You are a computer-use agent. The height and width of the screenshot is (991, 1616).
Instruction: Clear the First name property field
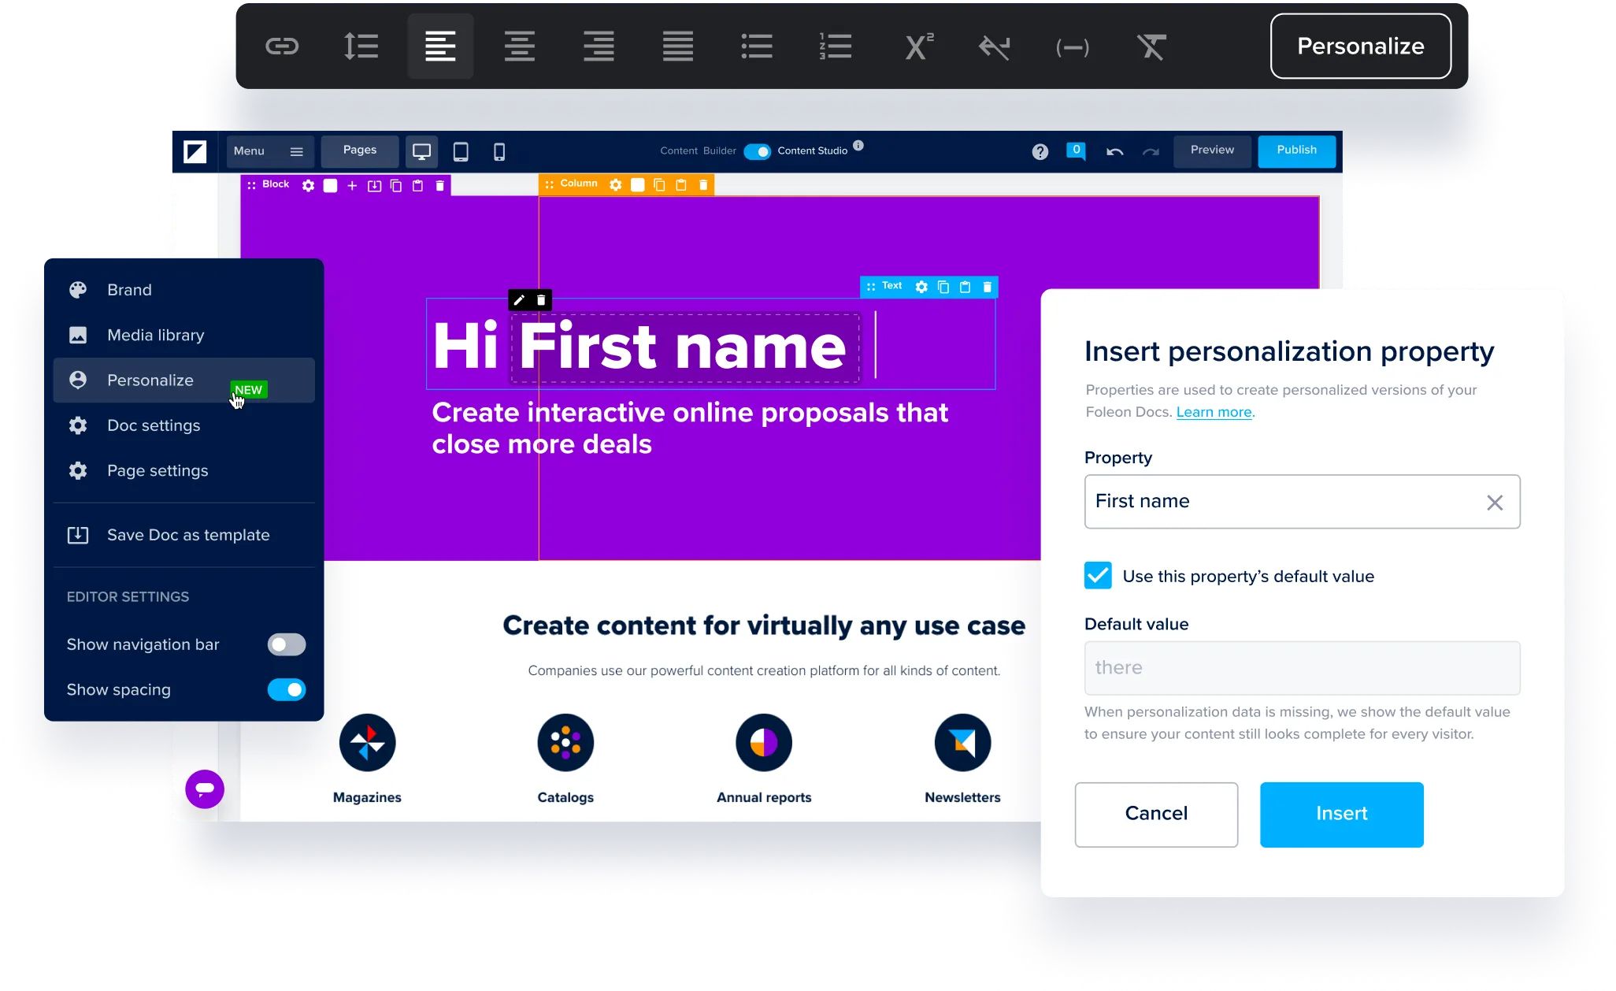pyautogui.click(x=1494, y=502)
